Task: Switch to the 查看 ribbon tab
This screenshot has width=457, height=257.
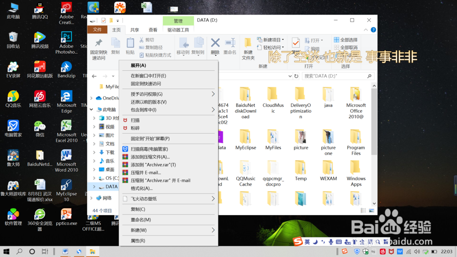Action: pyautogui.click(x=153, y=30)
